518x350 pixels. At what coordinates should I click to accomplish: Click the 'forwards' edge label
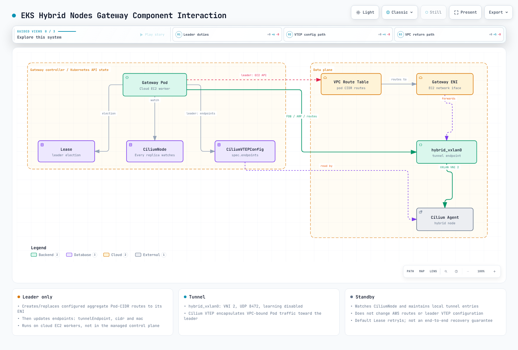448,99
